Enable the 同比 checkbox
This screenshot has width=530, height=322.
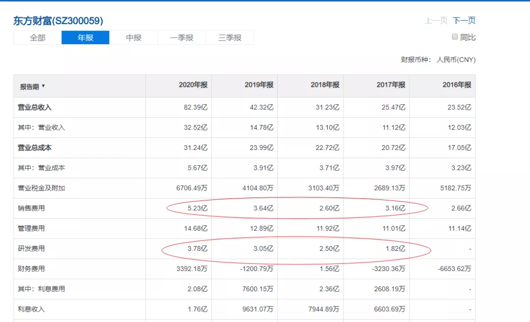pyautogui.click(x=455, y=37)
